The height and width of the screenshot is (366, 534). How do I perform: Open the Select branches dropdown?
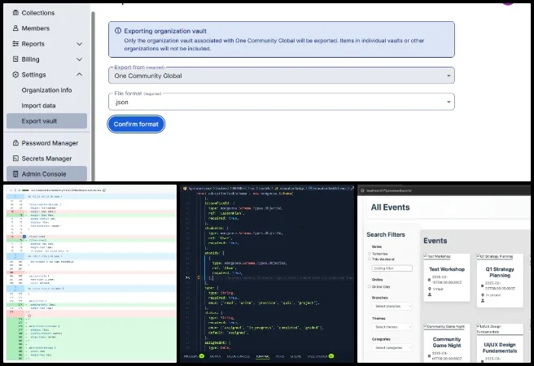click(x=392, y=306)
